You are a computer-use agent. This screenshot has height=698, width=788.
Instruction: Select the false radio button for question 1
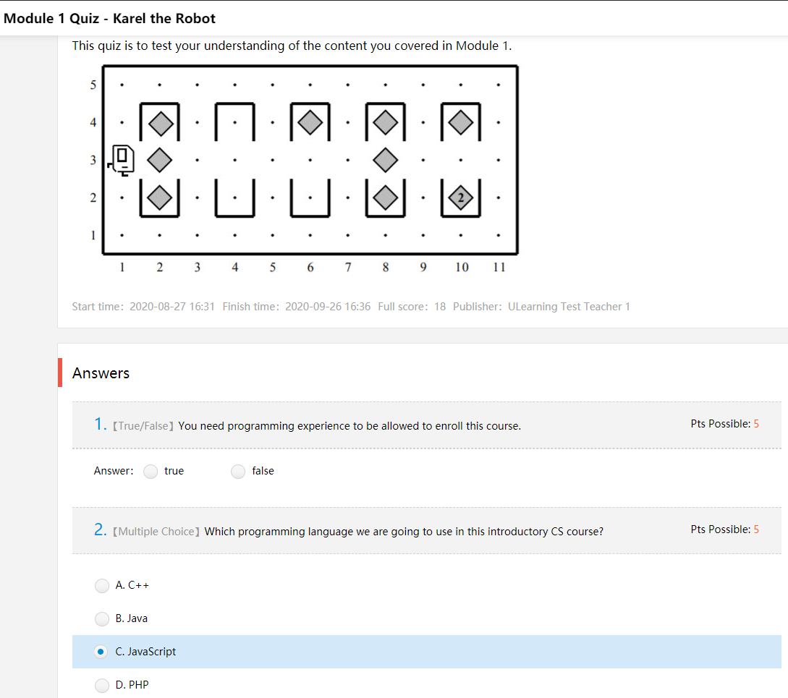238,472
